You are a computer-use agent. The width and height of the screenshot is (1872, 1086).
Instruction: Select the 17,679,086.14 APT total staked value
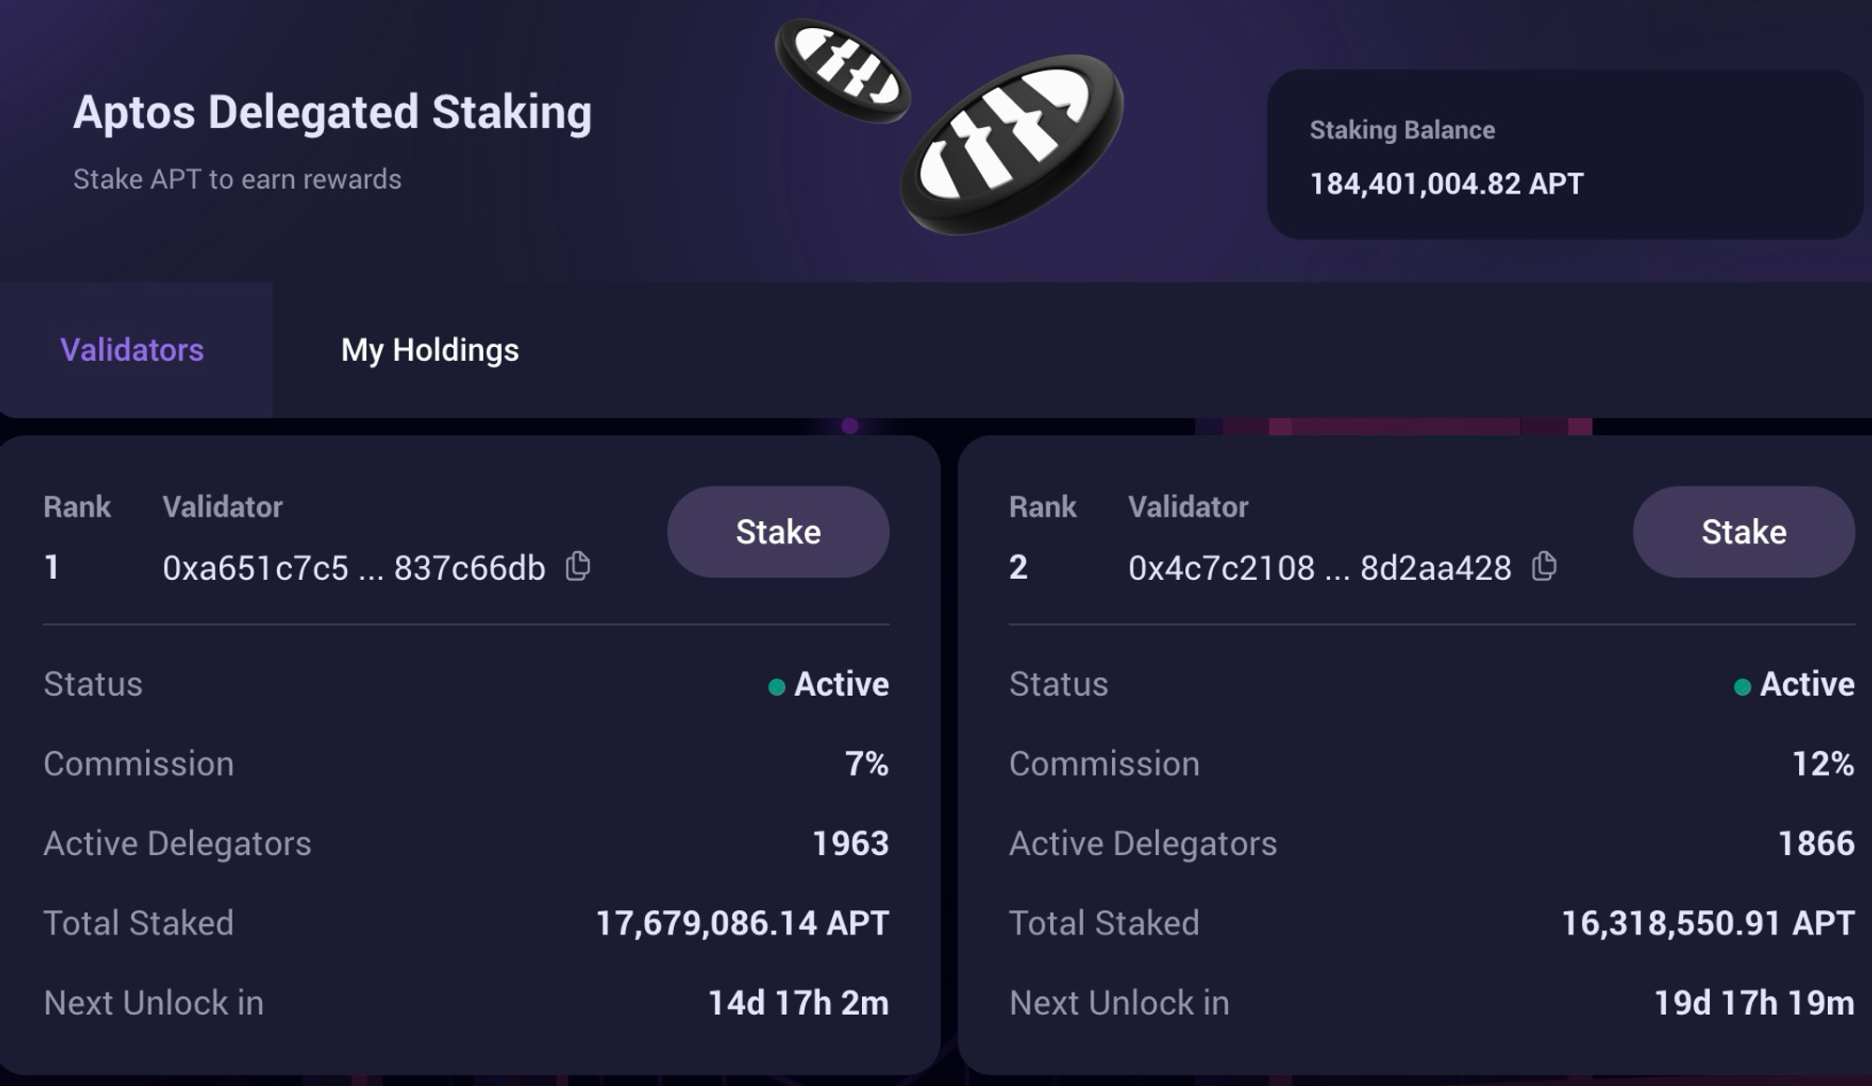[x=742, y=923]
